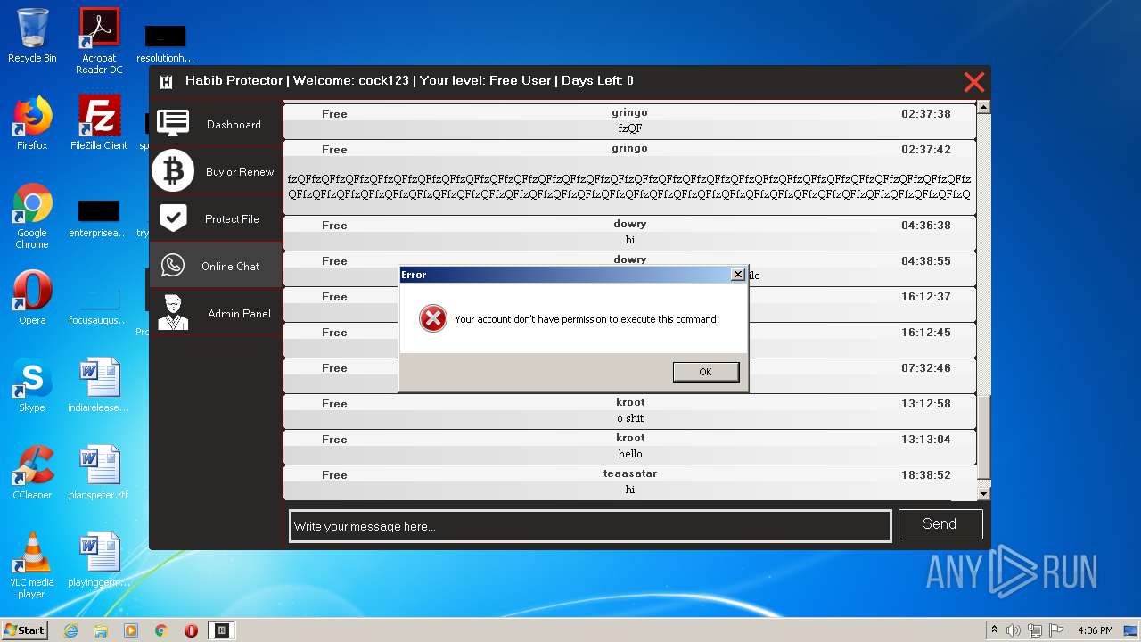Open the Admin Panel person icon
The width and height of the screenshot is (1141, 642).
click(x=173, y=312)
